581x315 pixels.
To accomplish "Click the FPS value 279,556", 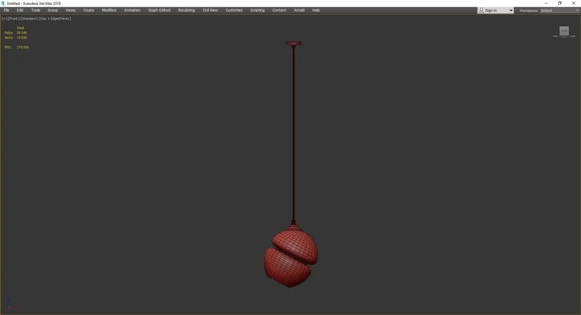I will (x=23, y=47).
